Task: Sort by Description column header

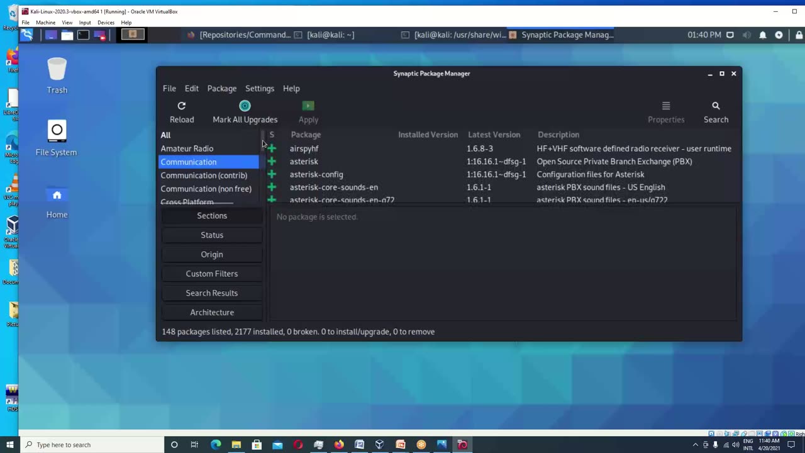Action: (x=558, y=135)
